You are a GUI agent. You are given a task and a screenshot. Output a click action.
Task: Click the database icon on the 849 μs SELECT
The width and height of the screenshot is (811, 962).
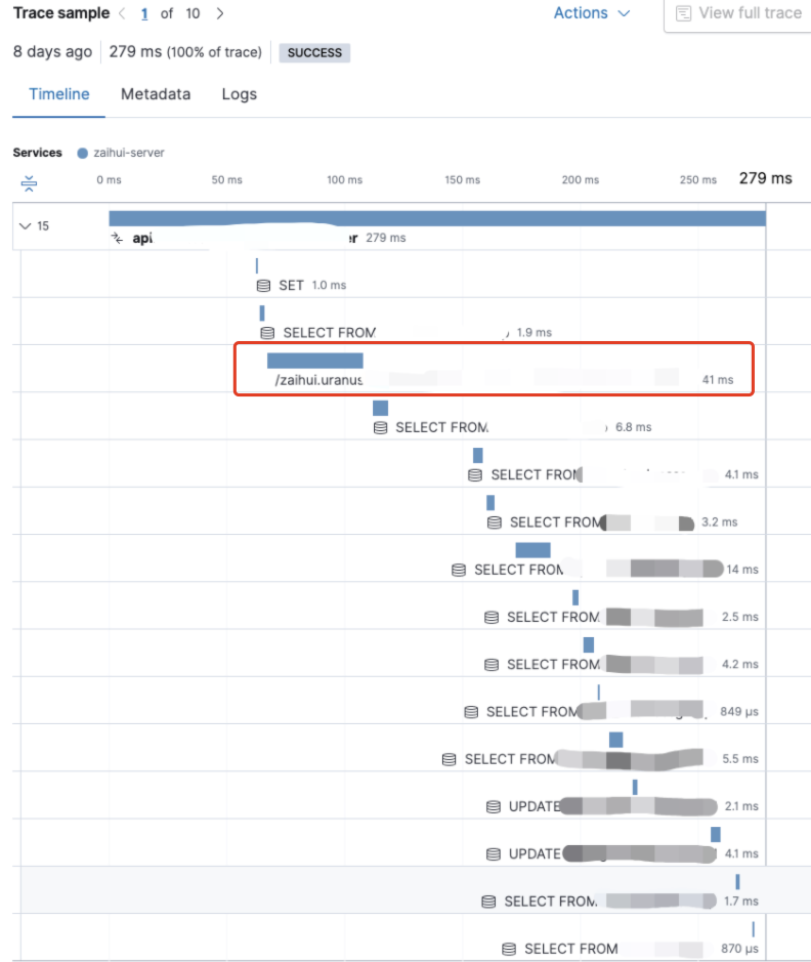(471, 712)
